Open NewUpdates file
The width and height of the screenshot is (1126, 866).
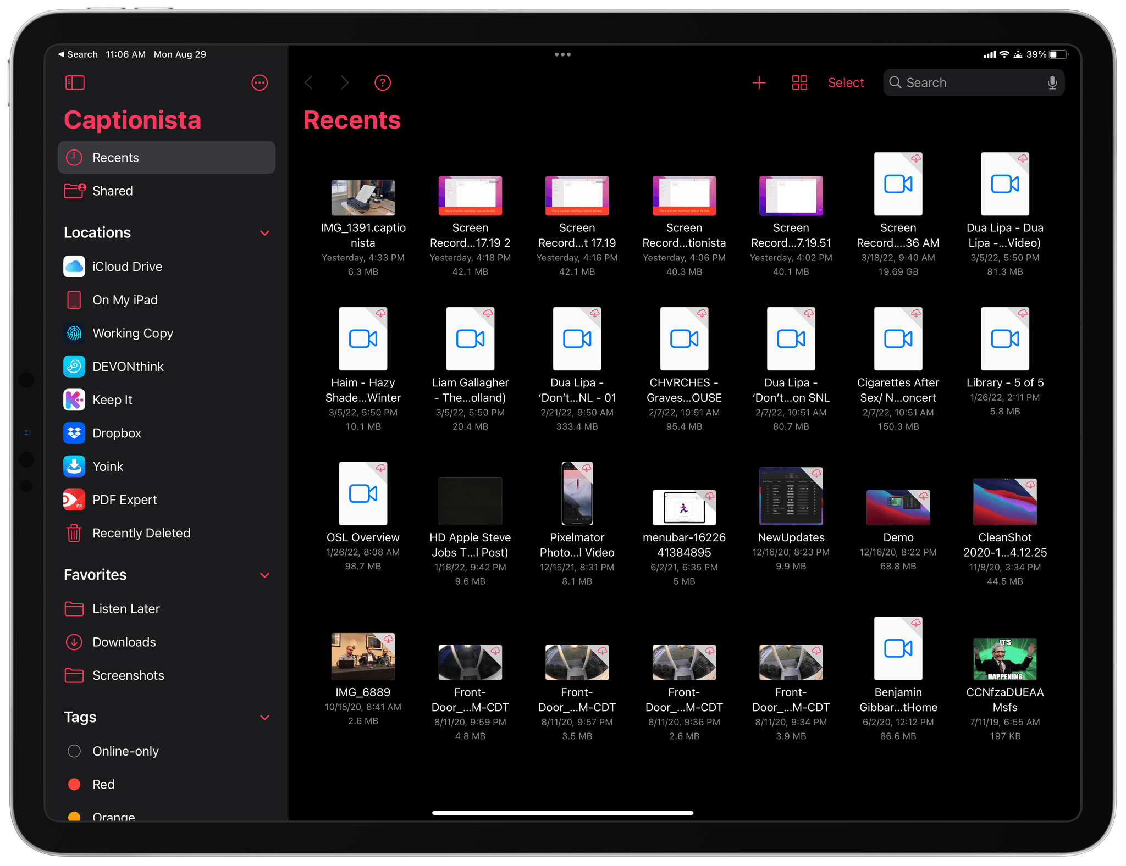[791, 520]
